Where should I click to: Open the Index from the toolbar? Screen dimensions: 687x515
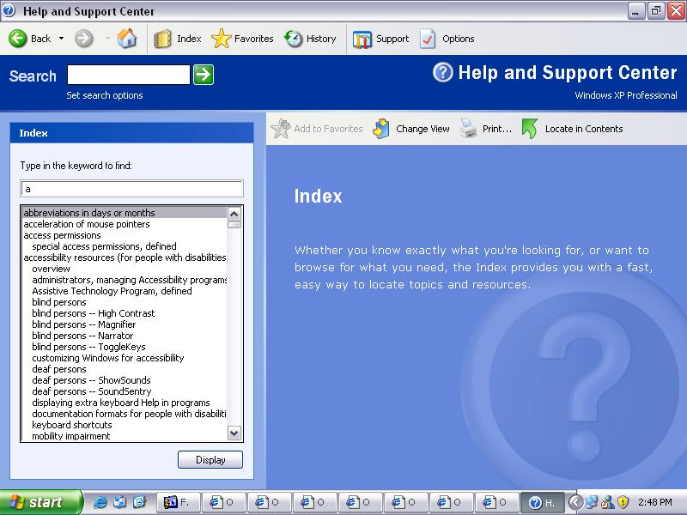point(178,39)
